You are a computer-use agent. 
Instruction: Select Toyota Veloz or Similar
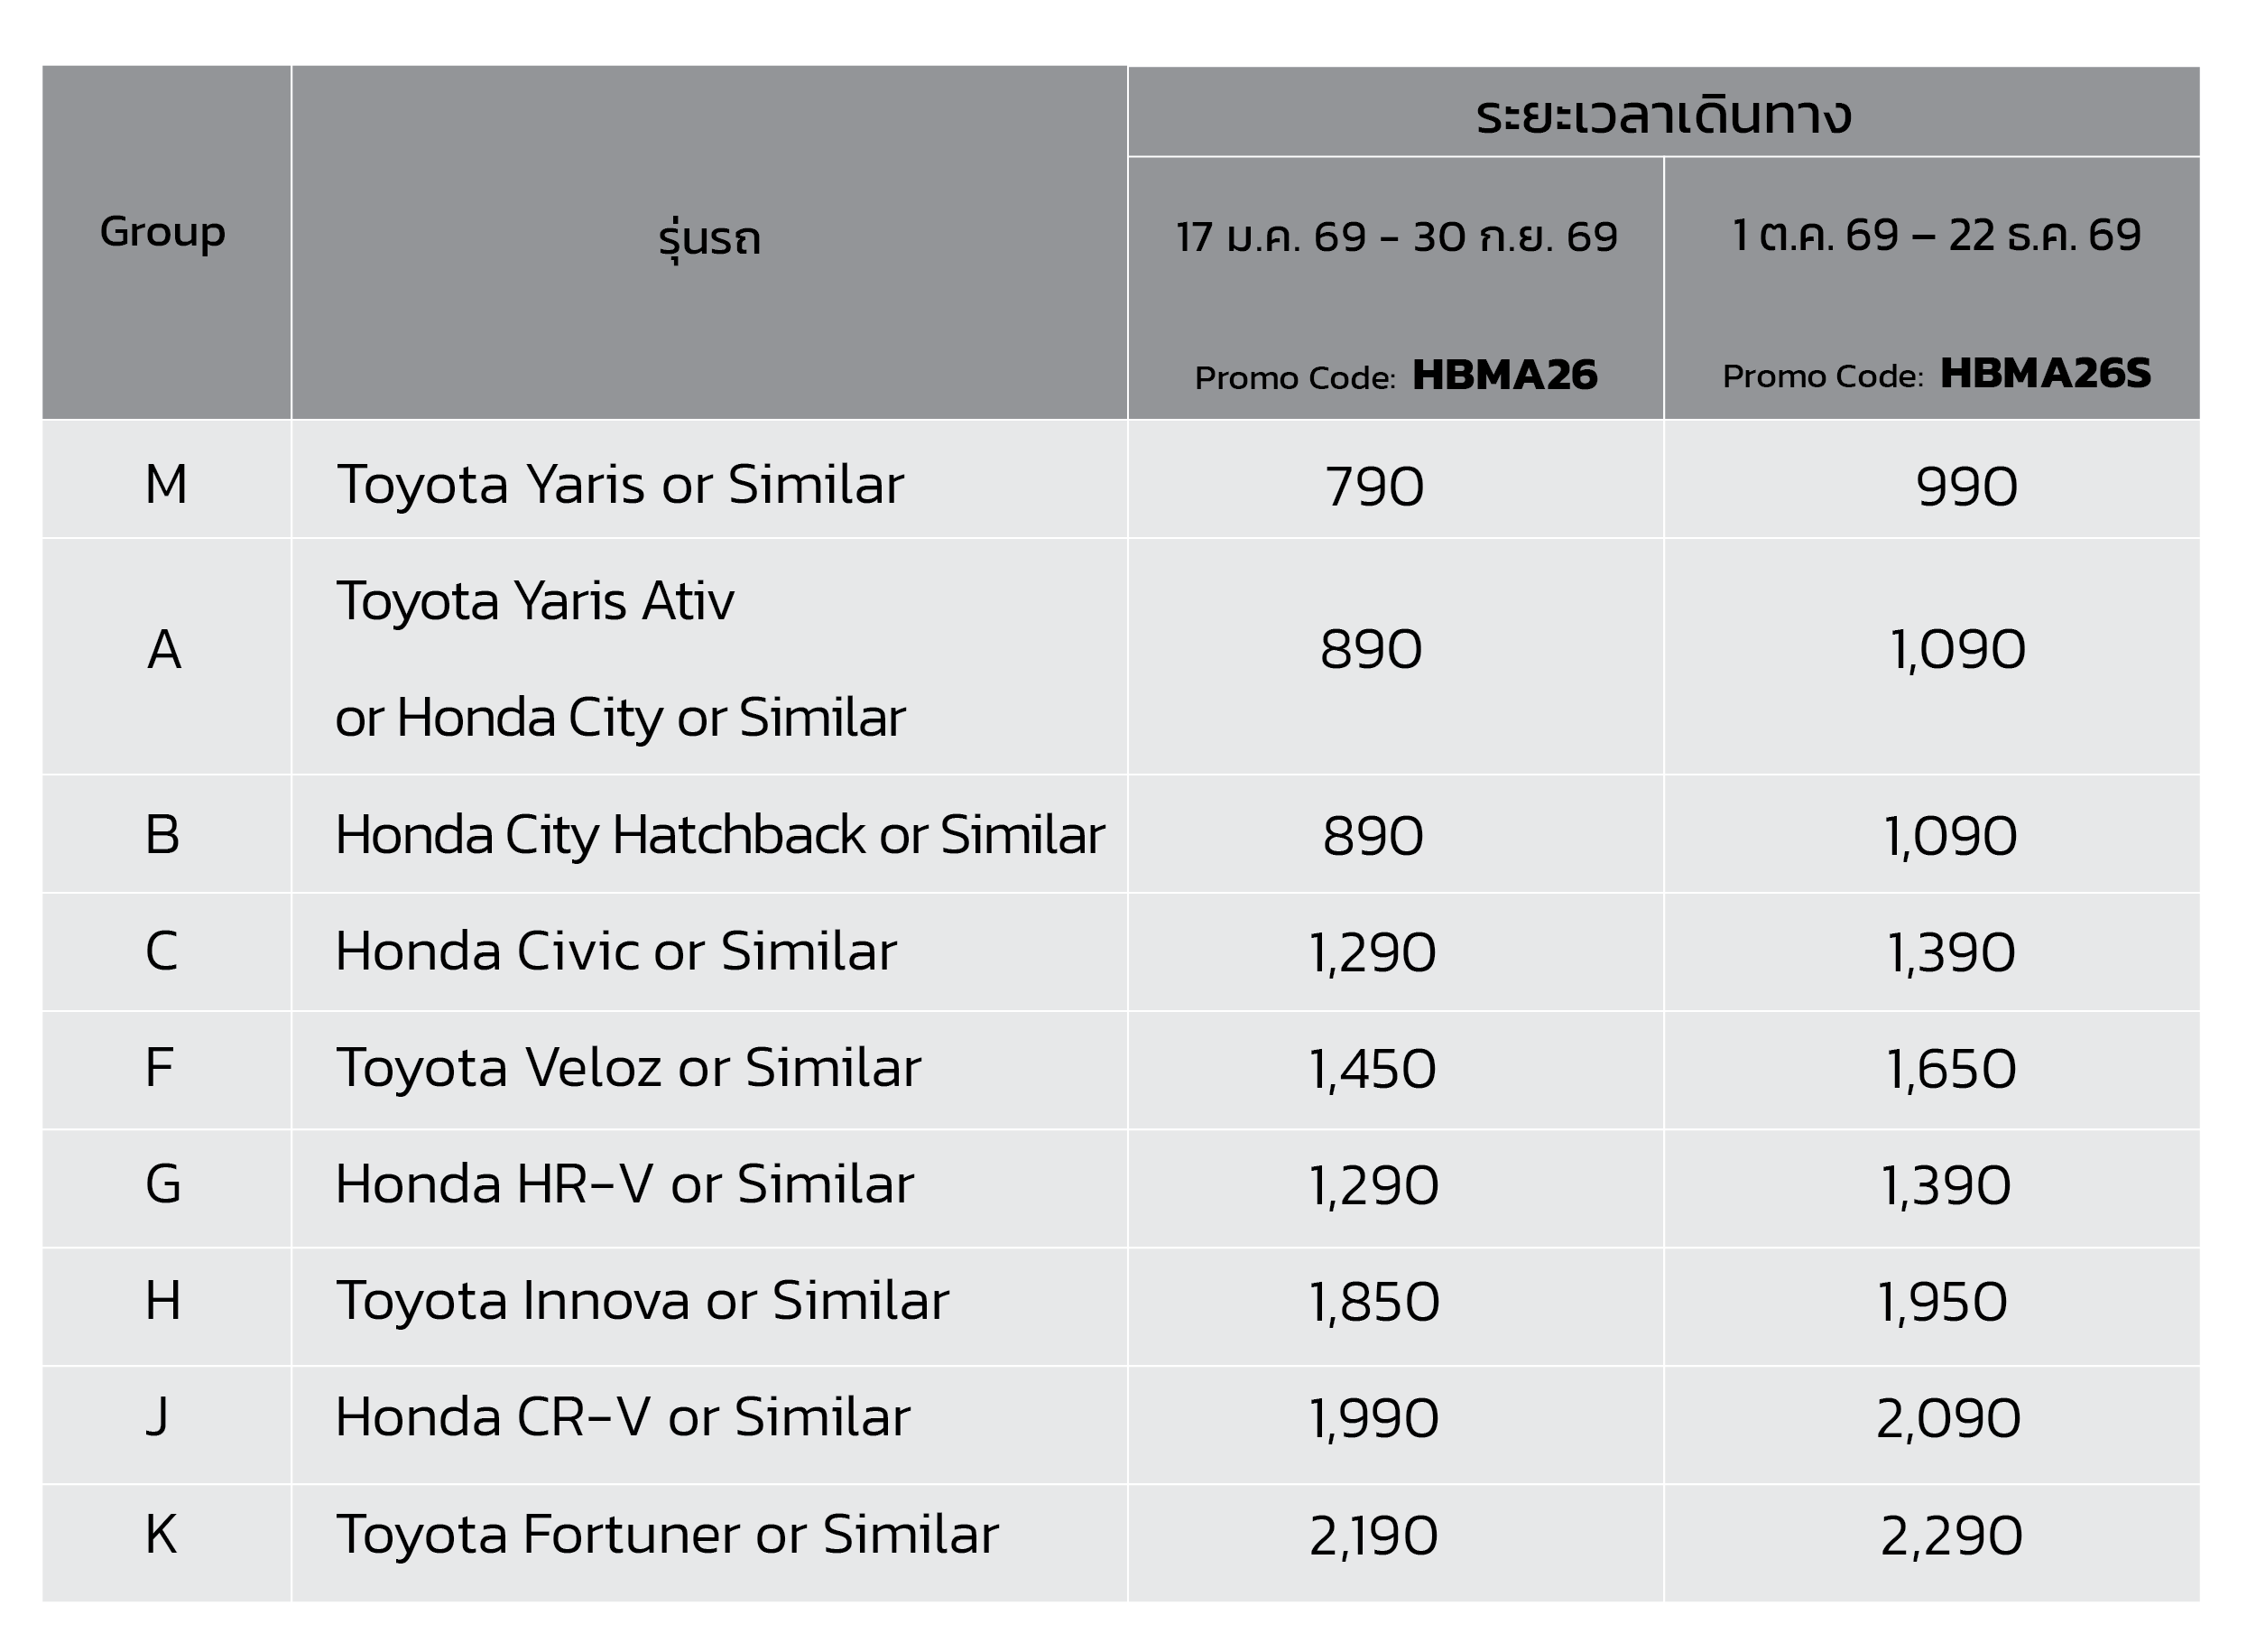pyautogui.click(x=628, y=1068)
